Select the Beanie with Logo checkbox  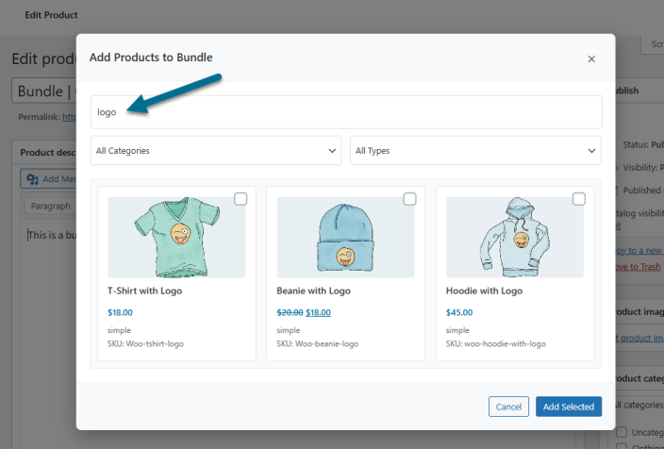pos(409,199)
